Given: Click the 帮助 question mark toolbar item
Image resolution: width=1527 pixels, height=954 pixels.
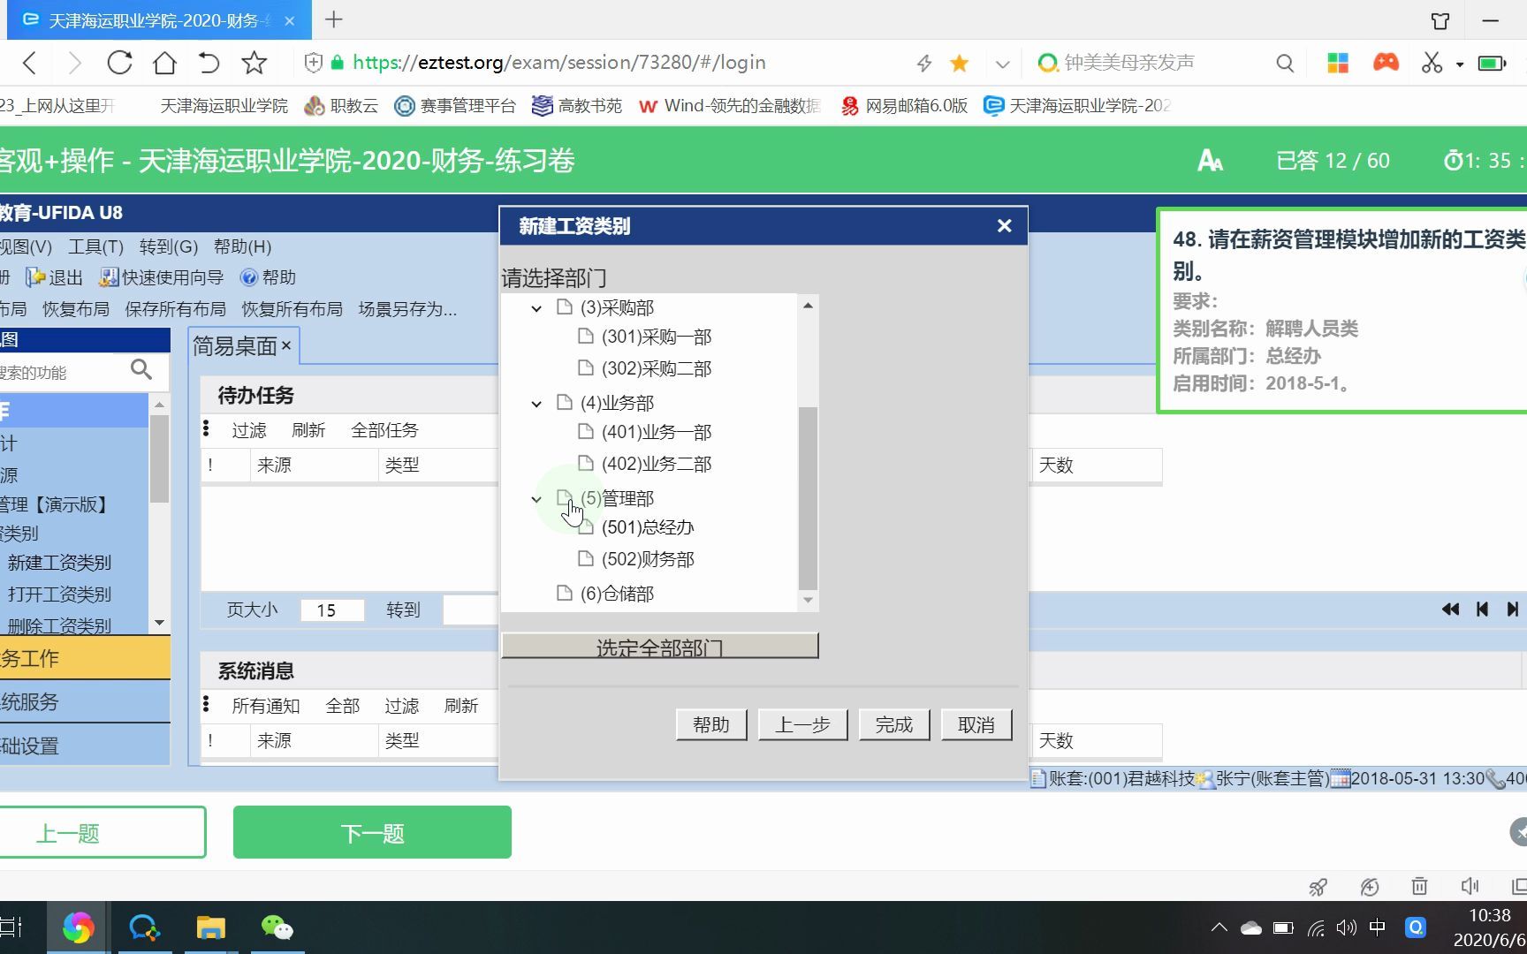Looking at the screenshot, I should (x=268, y=277).
